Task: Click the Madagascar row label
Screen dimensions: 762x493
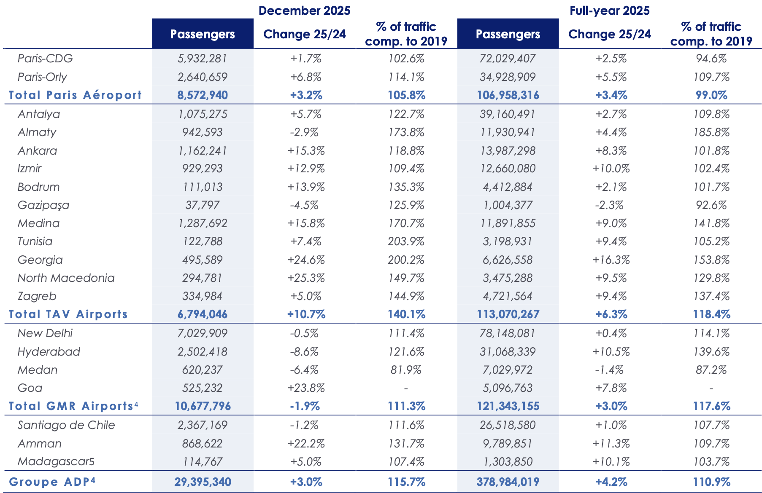Action: coord(56,462)
